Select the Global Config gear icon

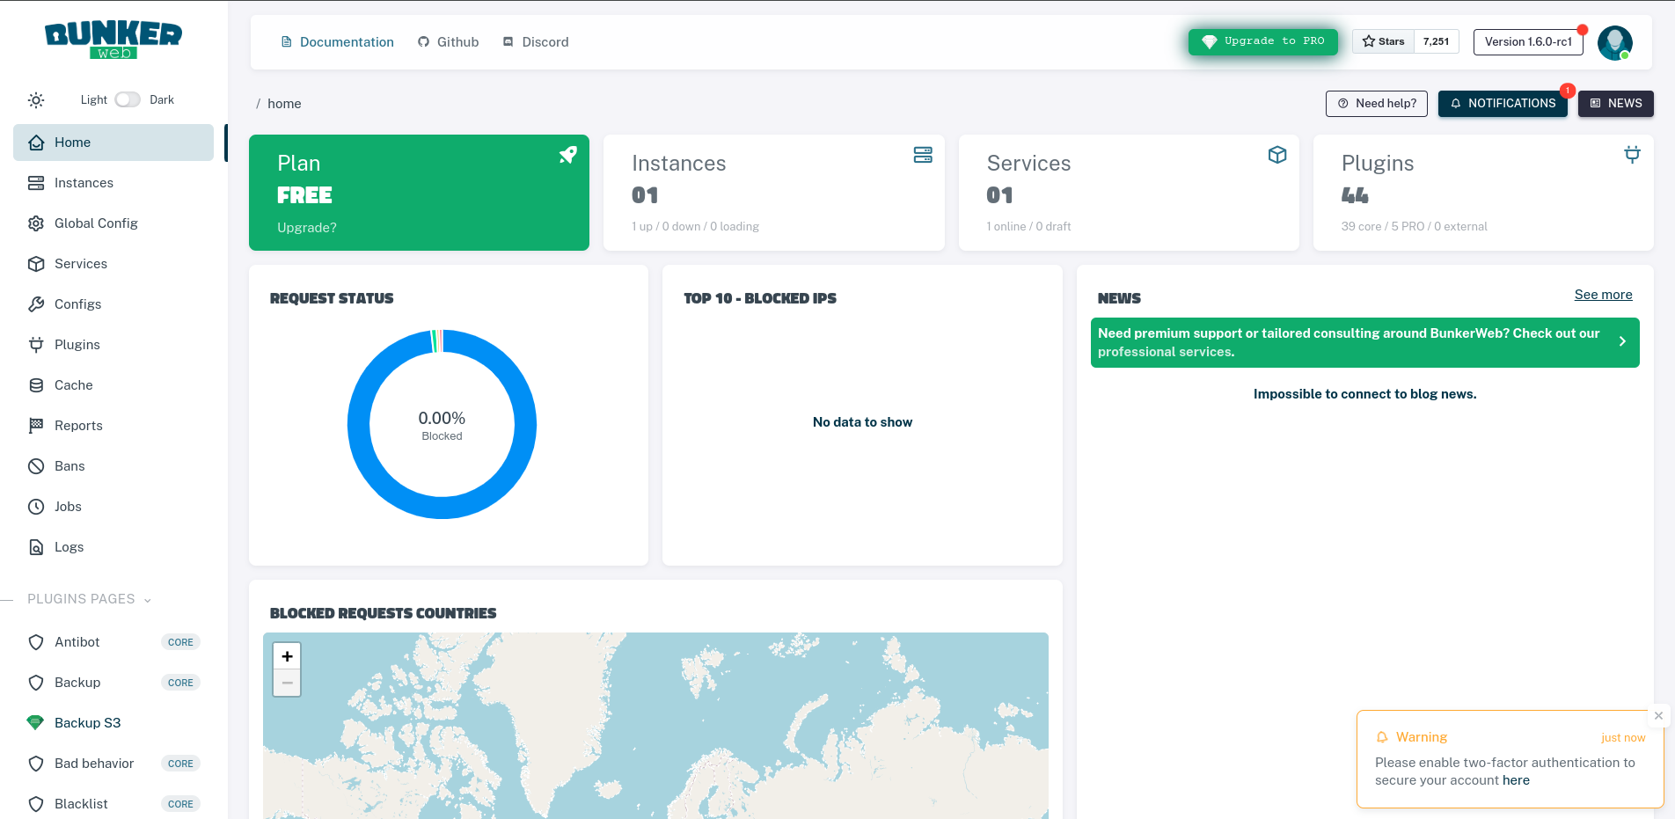36,223
